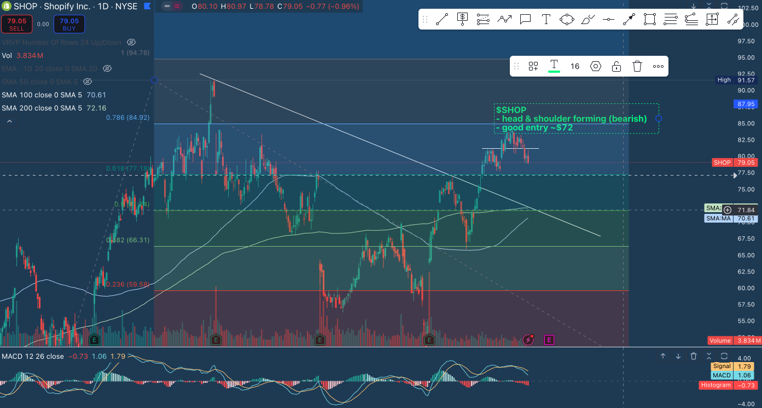Open selected drawing settings hexagon
Viewport: 762px width, 408px height.
point(596,66)
